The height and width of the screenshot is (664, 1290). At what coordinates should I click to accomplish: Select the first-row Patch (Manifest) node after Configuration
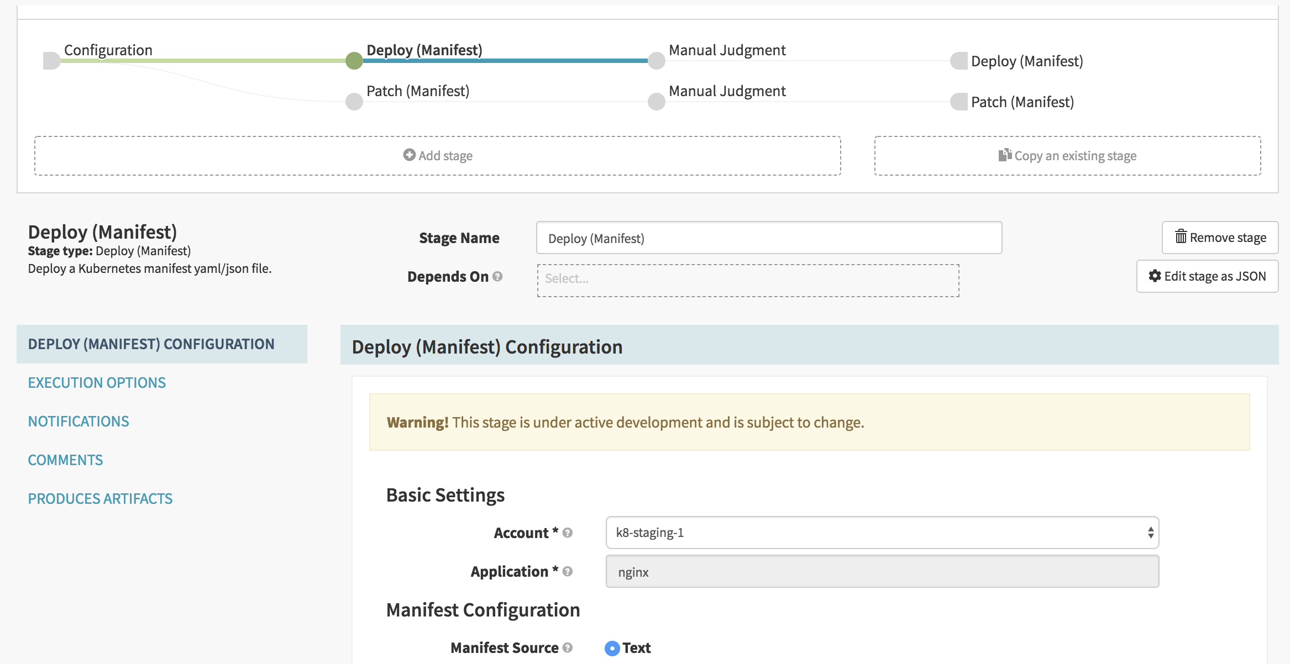point(354,102)
